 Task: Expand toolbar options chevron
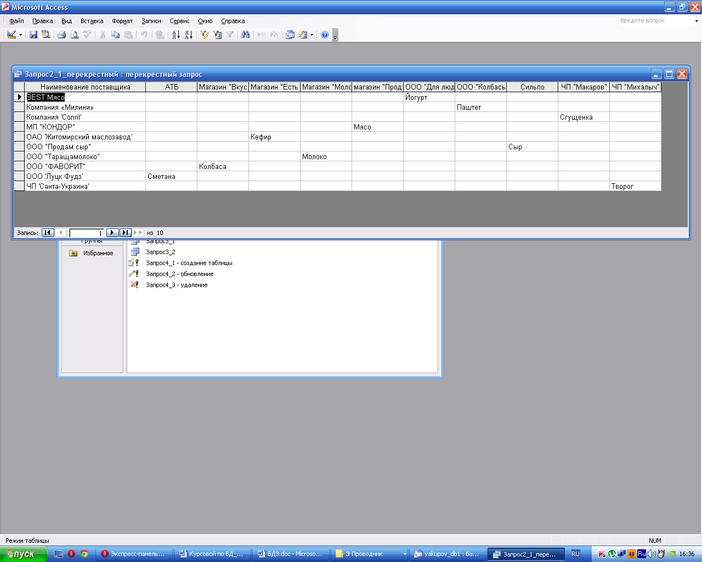click(336, 36)
